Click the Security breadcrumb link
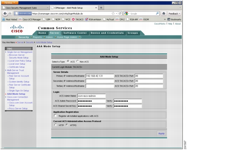The width and height of the screenshot is (226, 151). (30, 42)
